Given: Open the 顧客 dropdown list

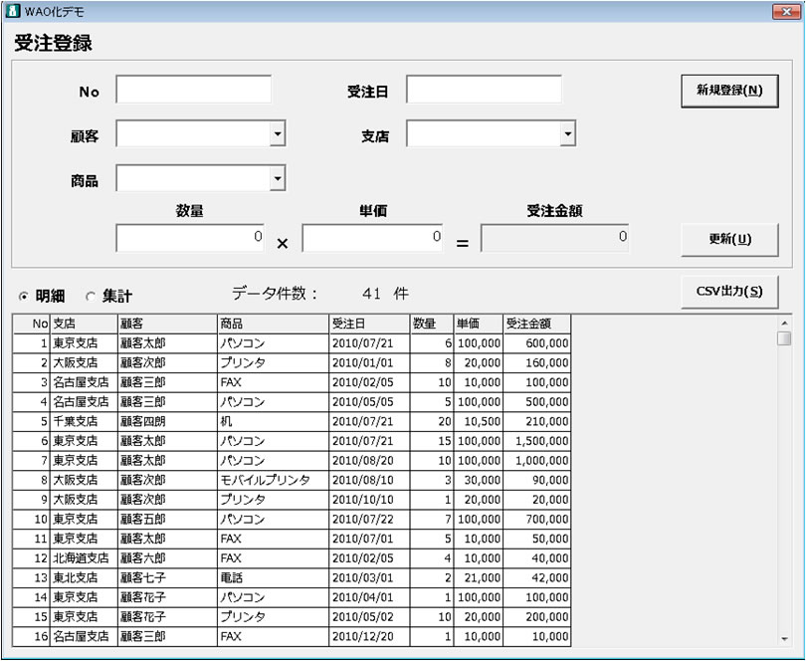Looking at the screenshot, I should click(277, 133).
